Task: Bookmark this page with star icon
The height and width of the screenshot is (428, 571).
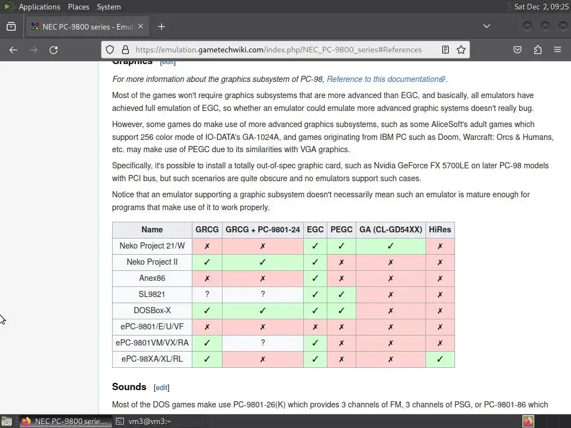Action: (x=461, y=50)
